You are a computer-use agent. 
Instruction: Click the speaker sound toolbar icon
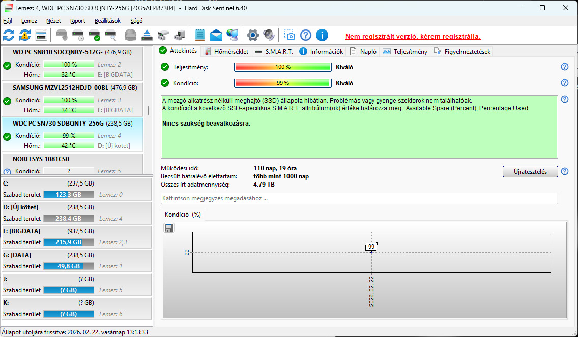click(x=269, y=36)
